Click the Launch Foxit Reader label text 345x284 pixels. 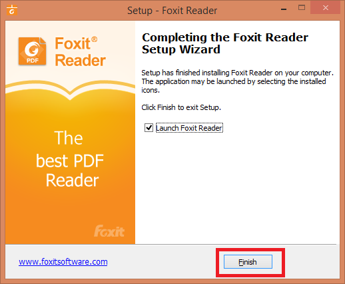(189, 128)
